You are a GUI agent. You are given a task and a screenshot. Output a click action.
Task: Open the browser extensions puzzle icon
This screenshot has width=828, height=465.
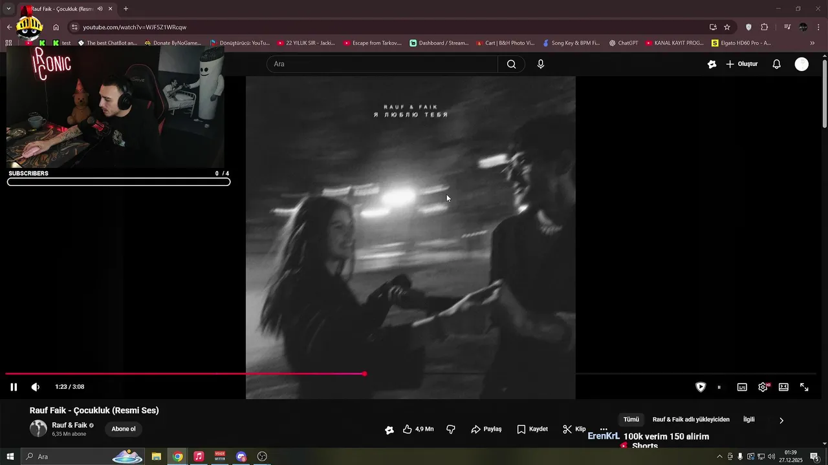[765, 27]
